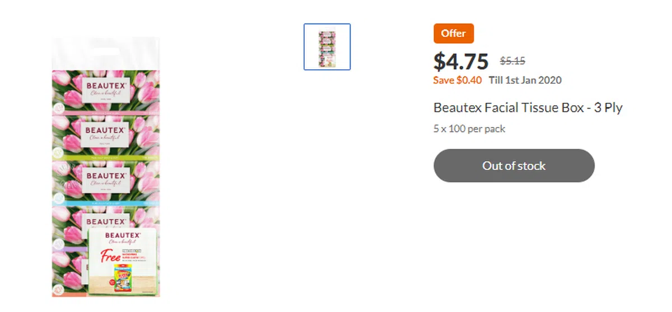The width and height of the screenshot is (672, 312).
Task: Open the Beautex Facial Tissue Box title
Action: 528,108
